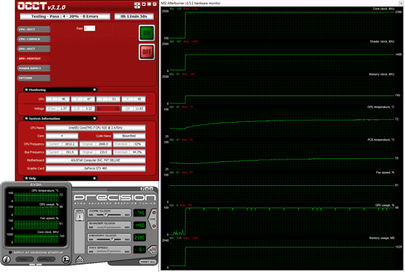Click the OCCT move-window arrows icon
This screenshot has height=272, width=405.
click(137, 5)
